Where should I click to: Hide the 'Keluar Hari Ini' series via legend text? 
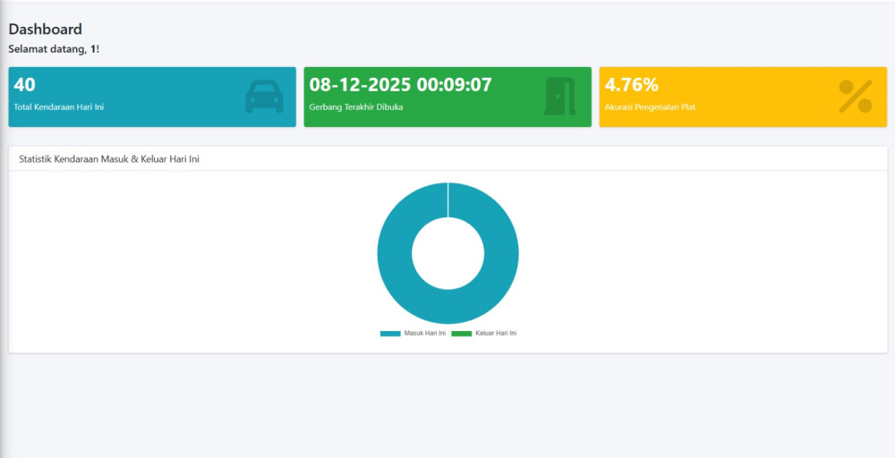496,334
